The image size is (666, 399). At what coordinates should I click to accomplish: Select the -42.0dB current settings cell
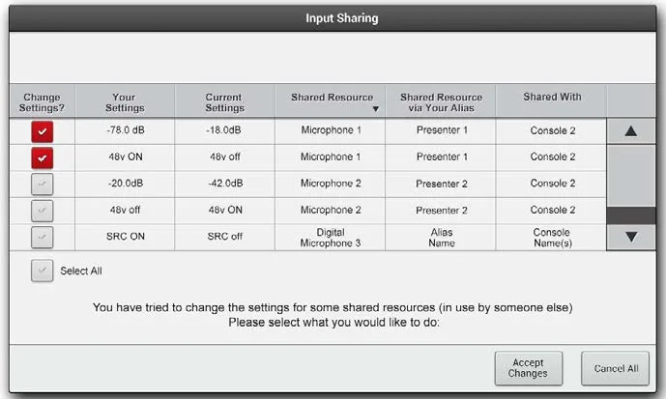[224, 184]
